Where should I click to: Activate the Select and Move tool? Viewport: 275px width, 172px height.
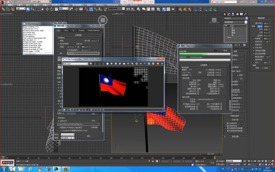pos(47,9)
